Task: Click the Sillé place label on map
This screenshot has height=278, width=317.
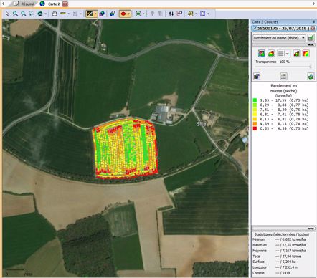Action: click(x=202, y=124)
